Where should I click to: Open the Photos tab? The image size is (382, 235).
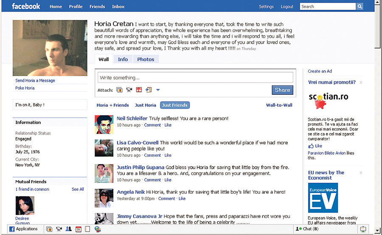[146, 59]
